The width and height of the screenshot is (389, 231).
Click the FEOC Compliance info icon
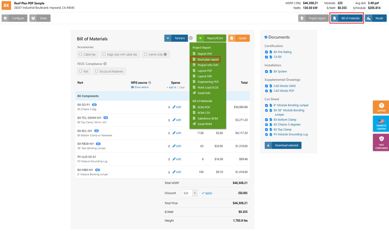tap(105, 64)
